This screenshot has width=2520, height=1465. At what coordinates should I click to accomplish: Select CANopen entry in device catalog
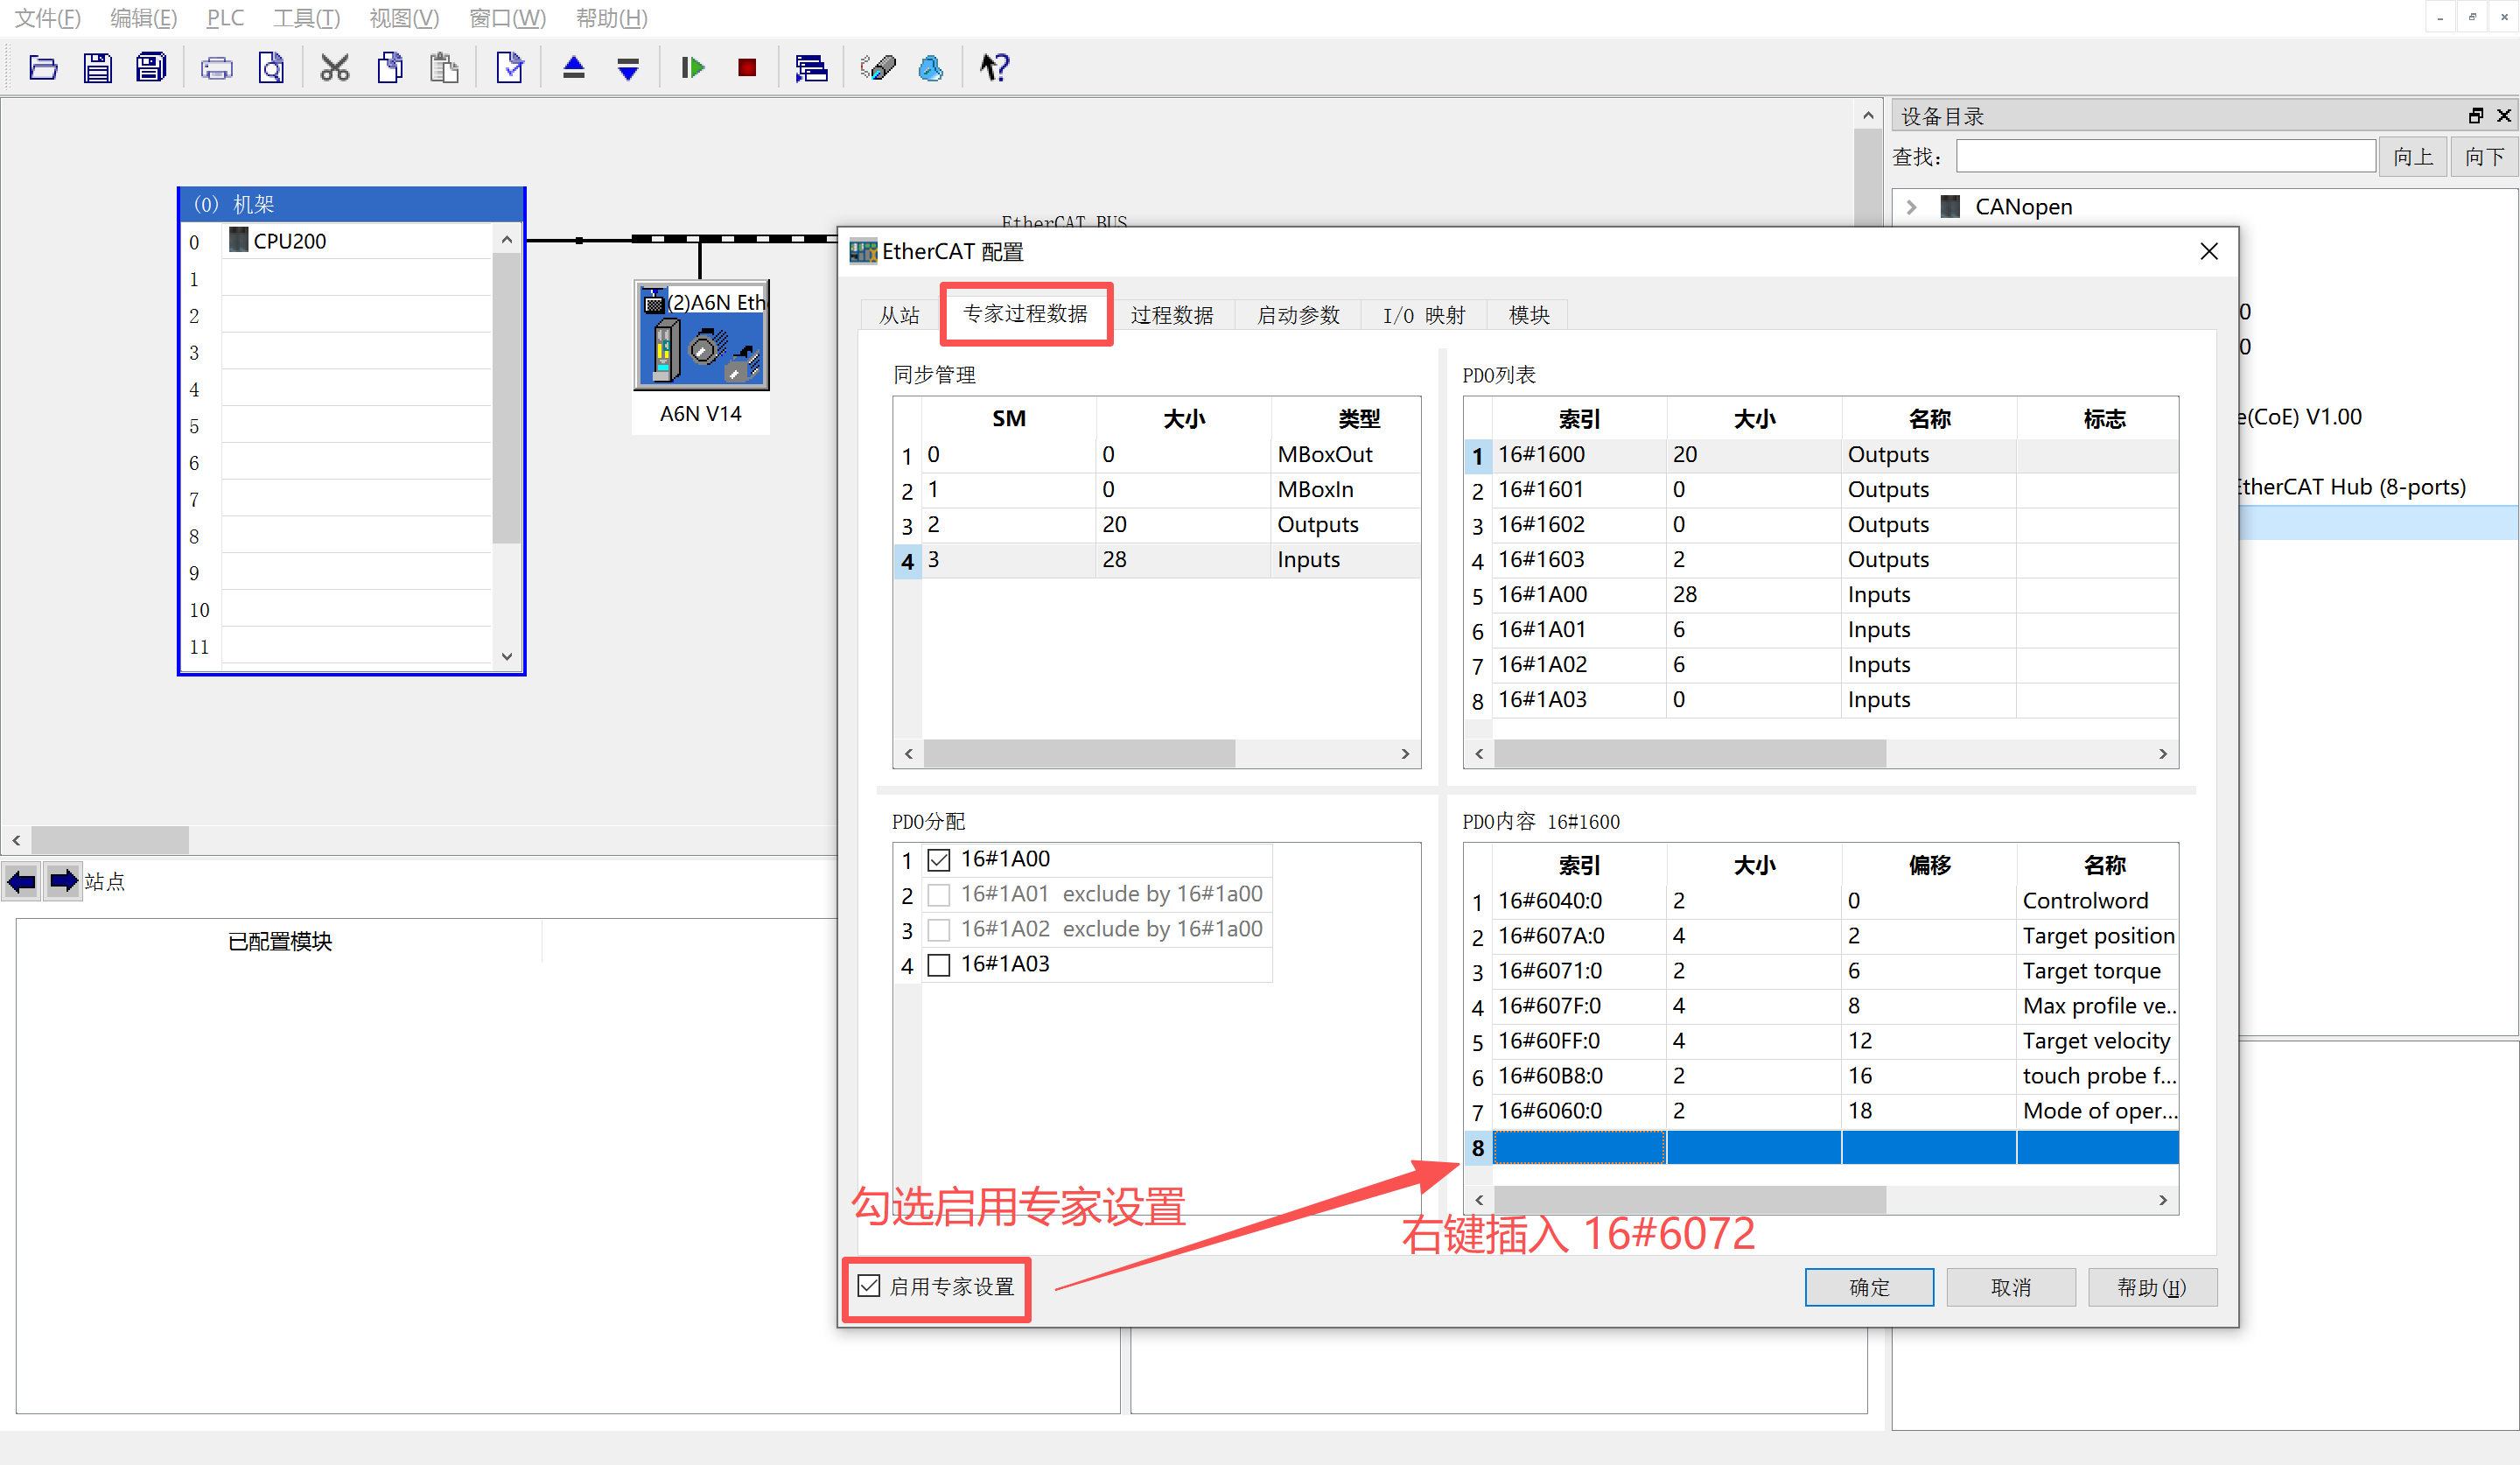coord(2023,207)
